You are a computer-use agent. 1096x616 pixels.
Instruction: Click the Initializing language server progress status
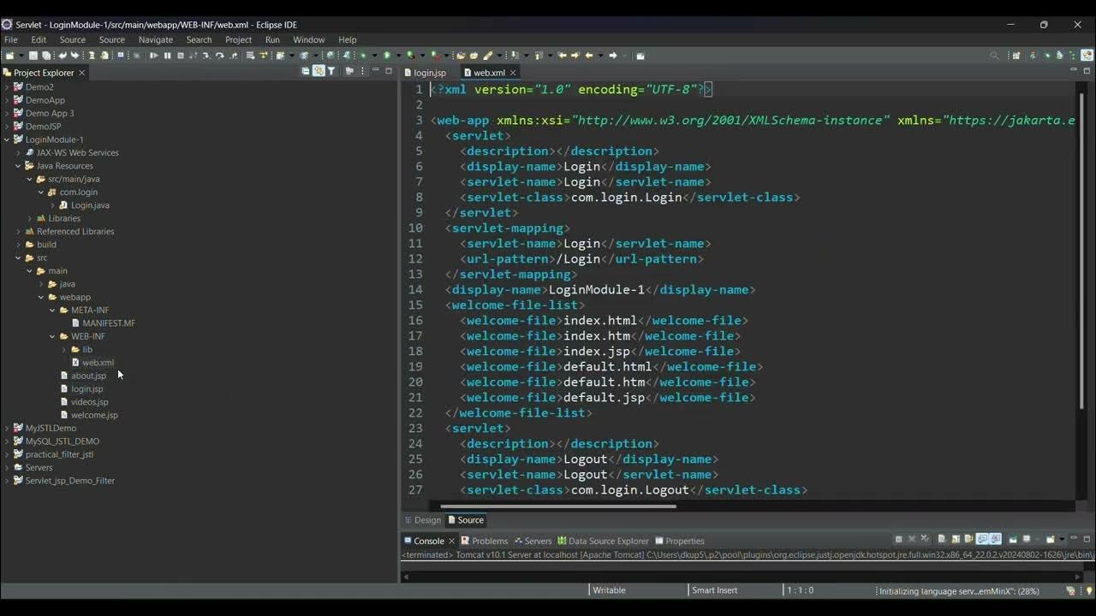[960, 590]
